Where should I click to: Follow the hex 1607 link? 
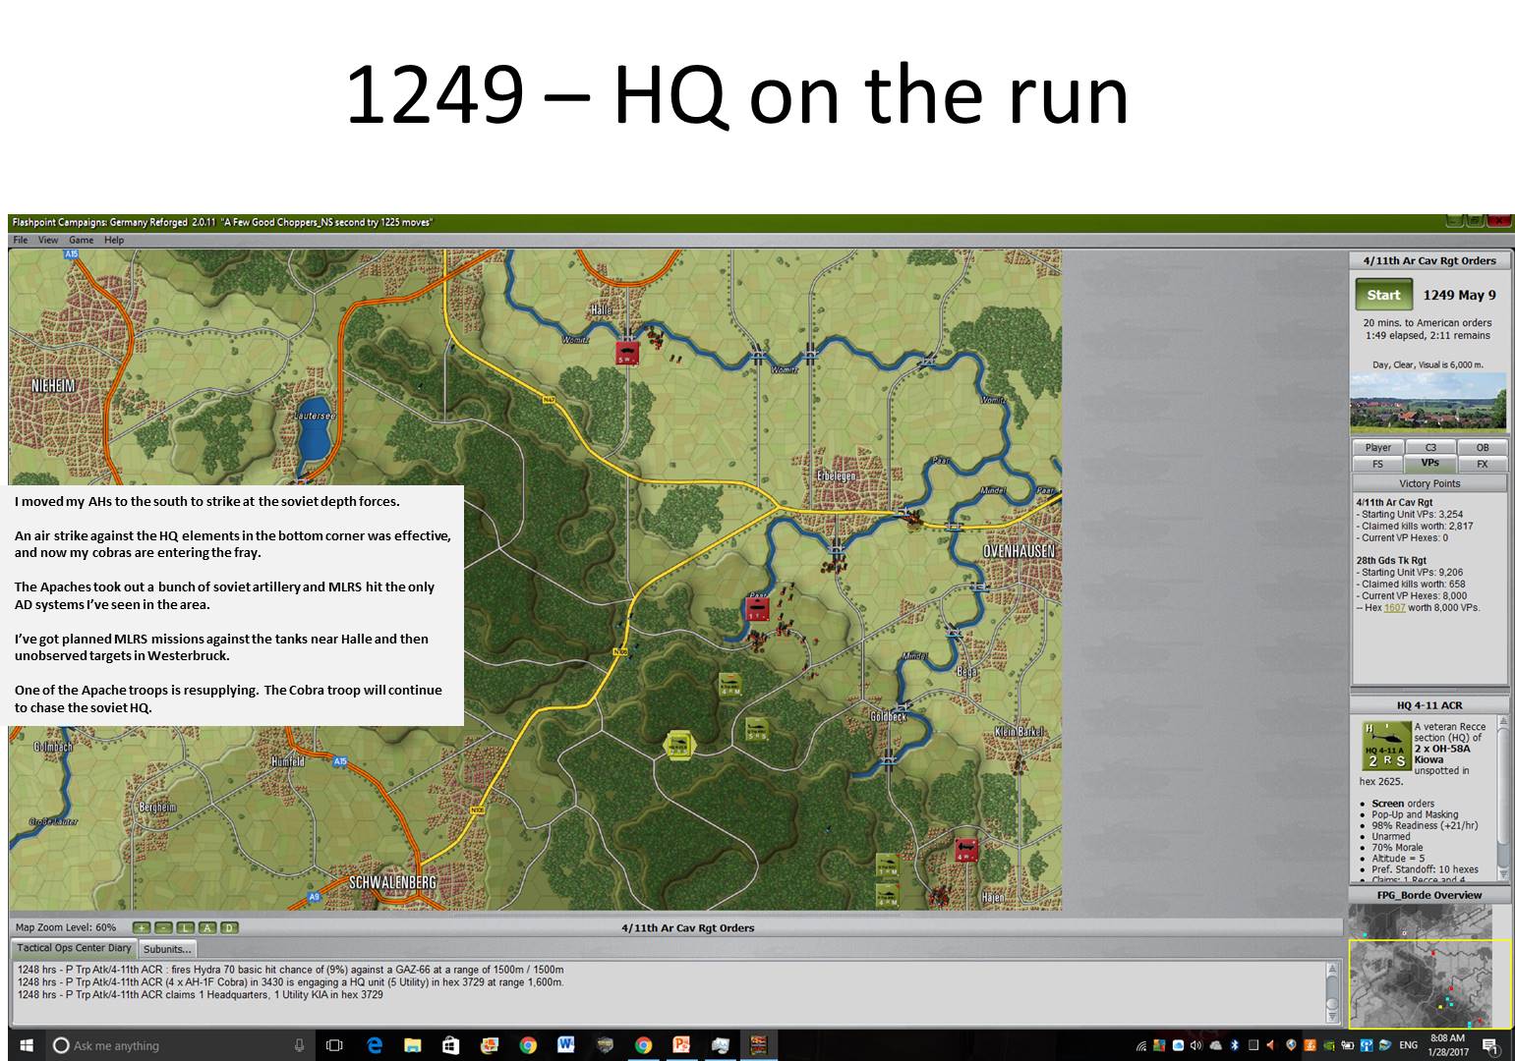point(1394,608)
